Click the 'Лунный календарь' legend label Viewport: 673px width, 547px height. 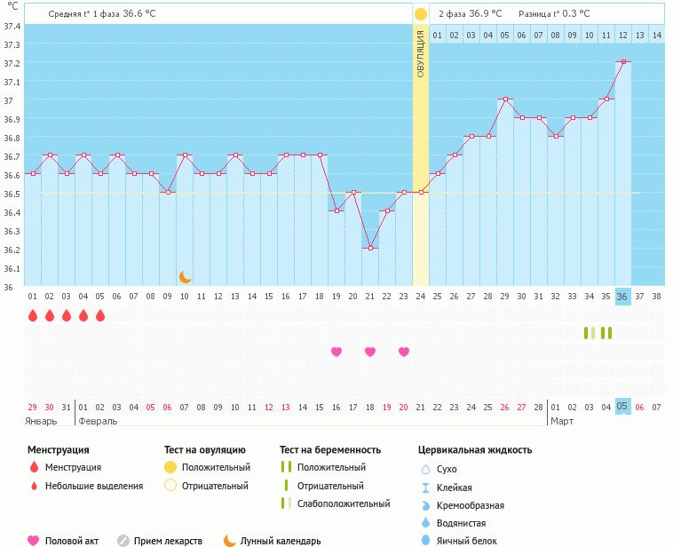tap(281, 541)
